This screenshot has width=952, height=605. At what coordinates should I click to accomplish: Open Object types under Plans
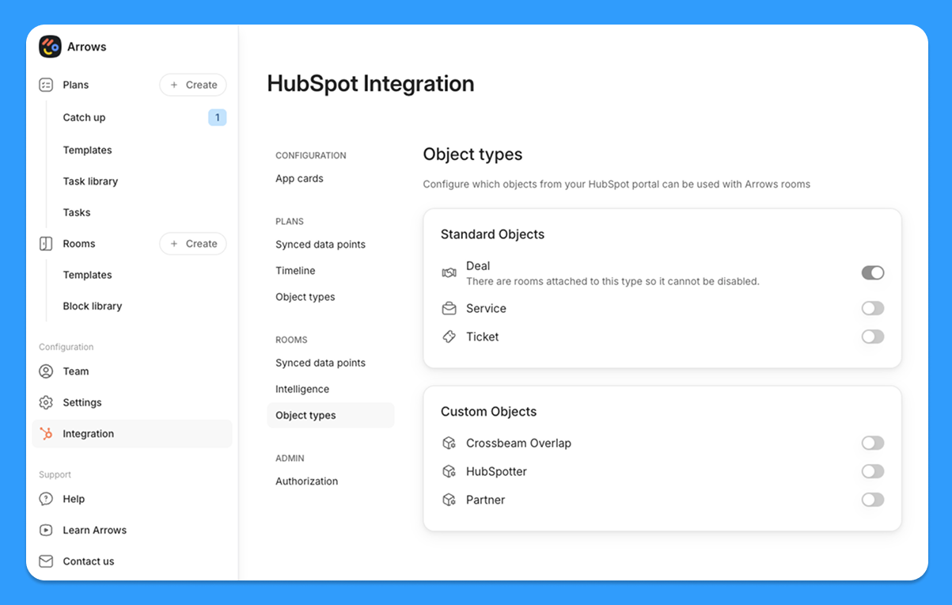(305, 297)
